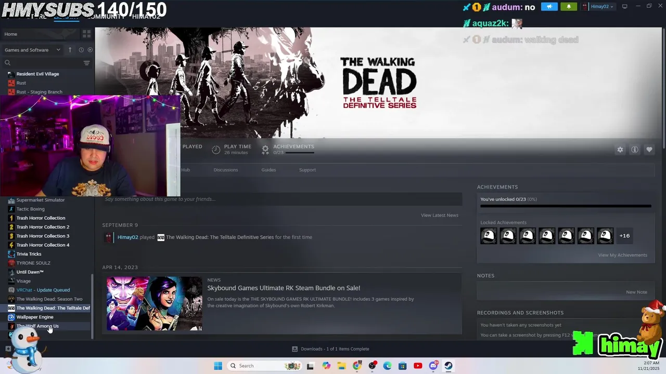Open Windows Start menu
The height and width of the screenshot is (374, 666).
point(218,366)
